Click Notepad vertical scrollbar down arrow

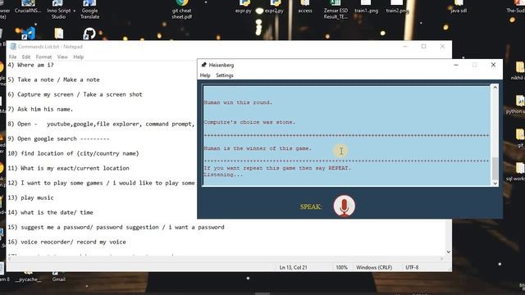[x=449, y=252]
